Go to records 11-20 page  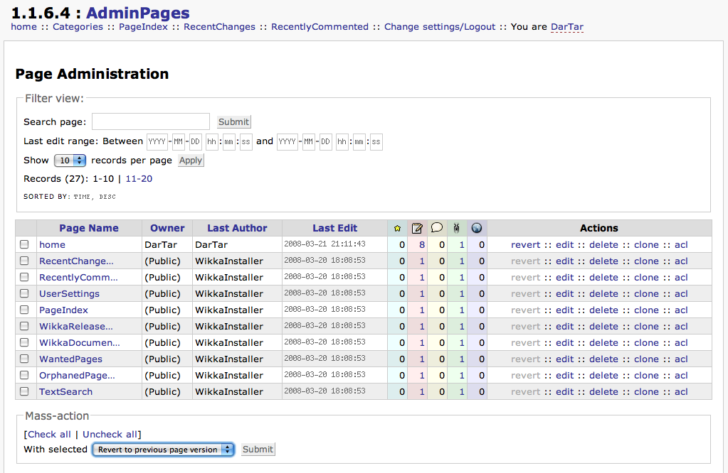139,179
